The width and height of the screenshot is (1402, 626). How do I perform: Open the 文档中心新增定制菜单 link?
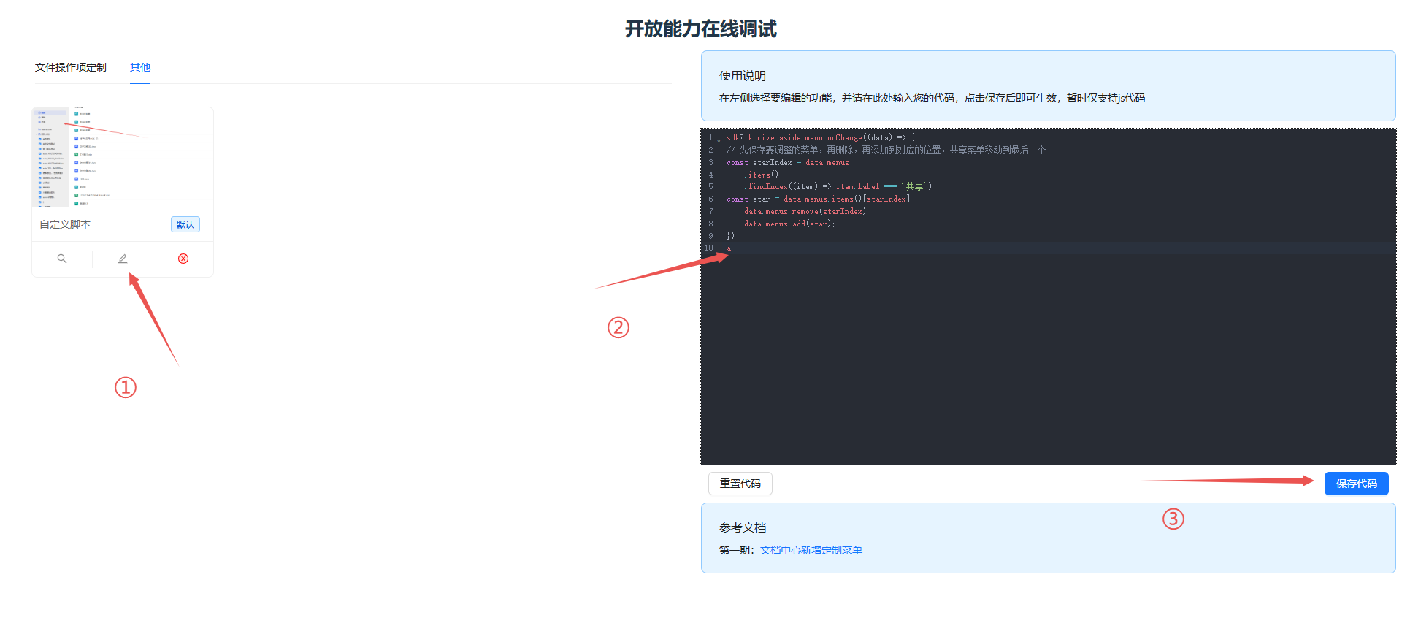(x=811, y=550)
